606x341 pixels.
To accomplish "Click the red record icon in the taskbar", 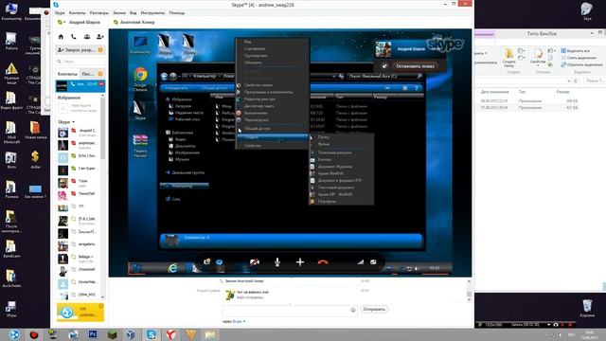I will (x=34, y=334).
